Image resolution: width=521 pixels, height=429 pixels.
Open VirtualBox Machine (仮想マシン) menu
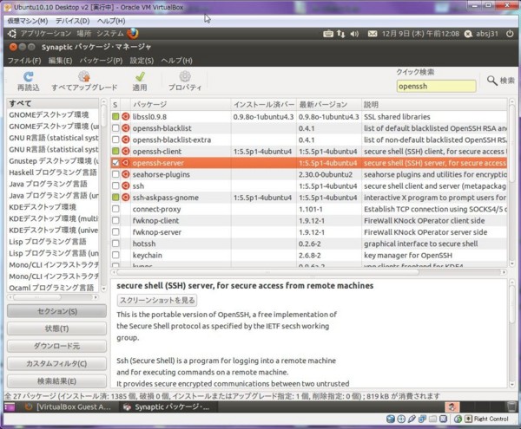28,21
